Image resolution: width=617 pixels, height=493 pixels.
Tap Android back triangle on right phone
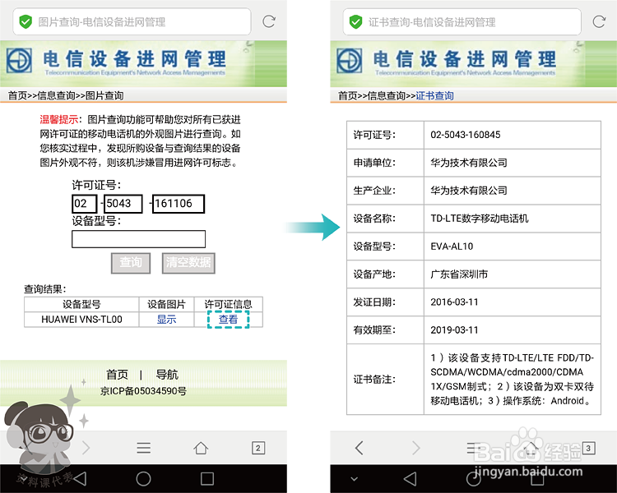click(x=410, y=478)
